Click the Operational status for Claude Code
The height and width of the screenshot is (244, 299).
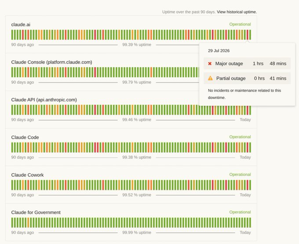(240, 137)
